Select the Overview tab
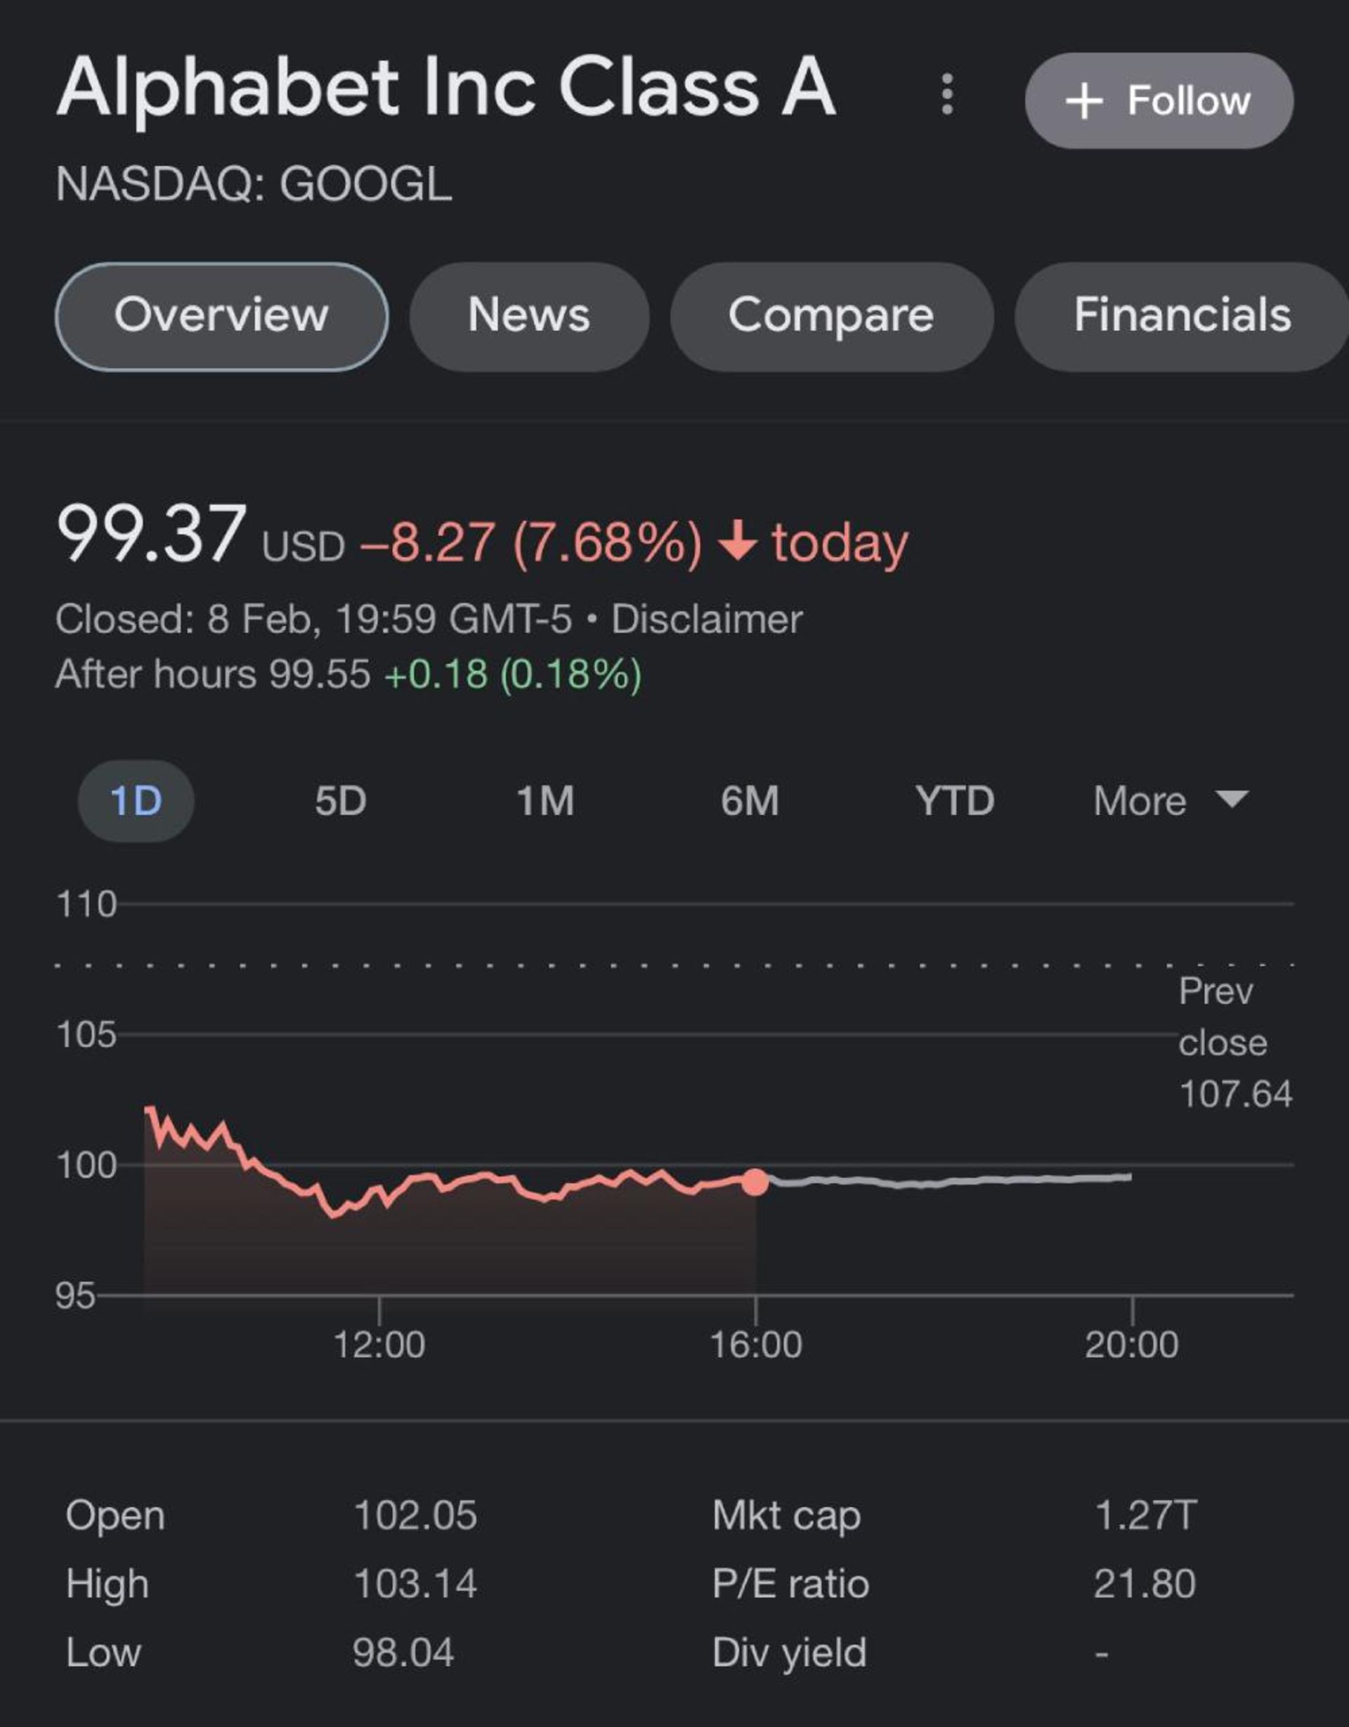The height and width of the screenshot is (1727, 1349). (x=221, y=315)
